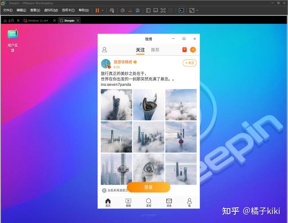Pause the virtual machine with orange pause icon

(97, 10)
